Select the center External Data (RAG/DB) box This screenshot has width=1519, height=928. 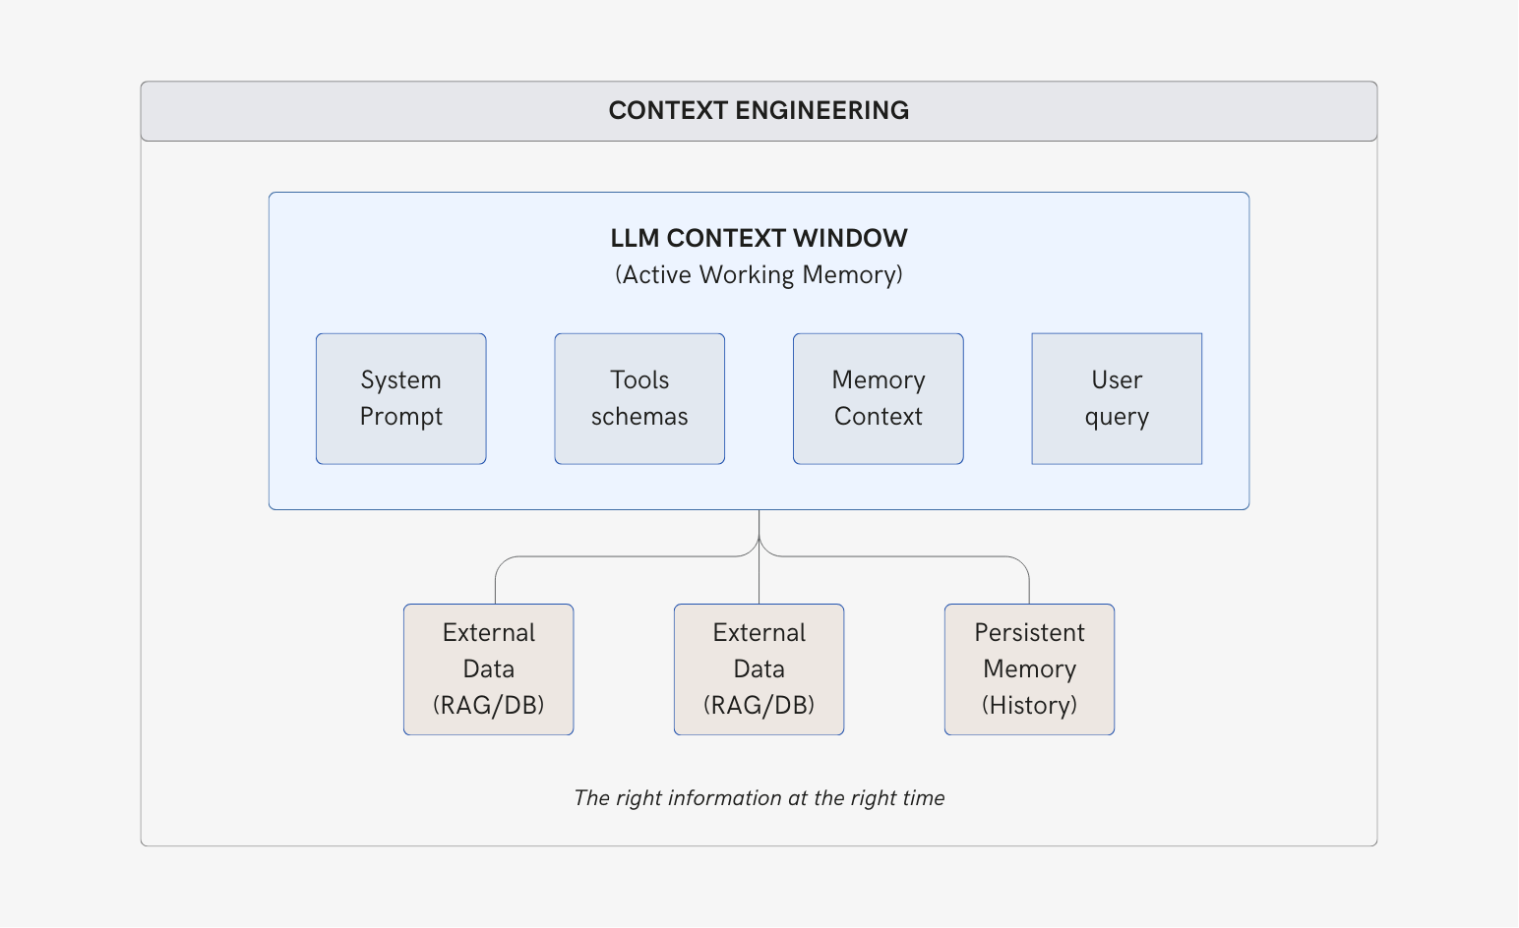coord(759,668)
